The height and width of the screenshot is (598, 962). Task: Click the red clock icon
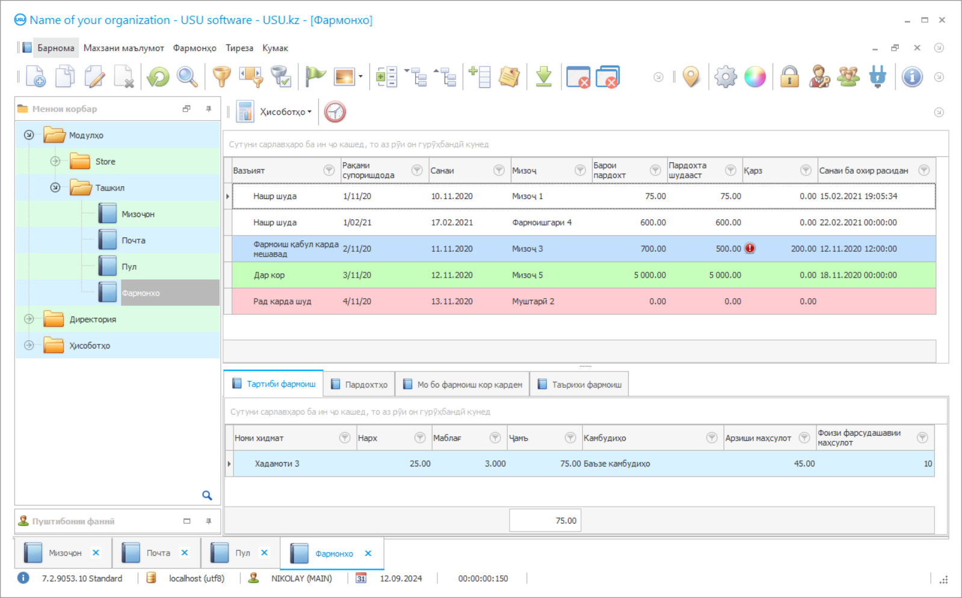[335, 112]
